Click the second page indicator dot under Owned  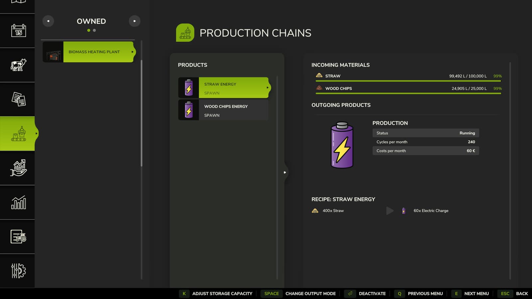94,30
